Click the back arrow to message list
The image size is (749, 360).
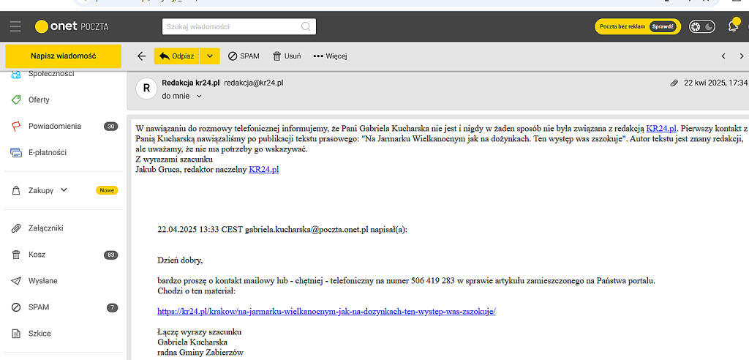(x=141, y=56)
